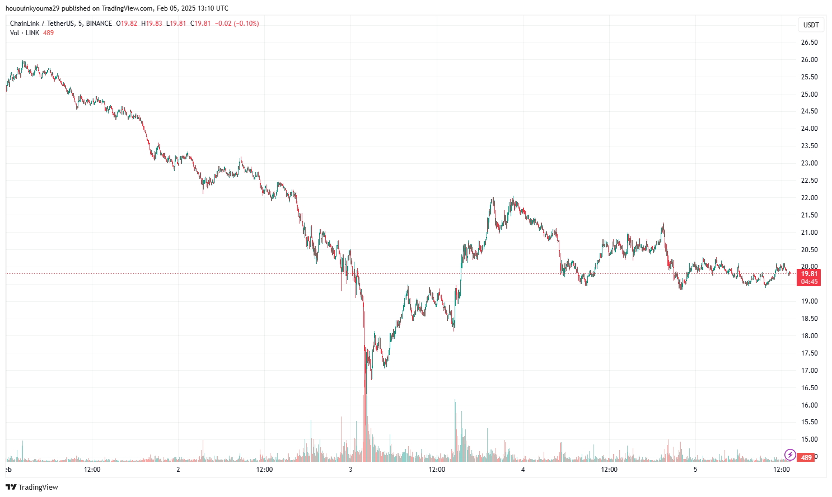Click the Vol indicator value 489 in legend

[49, 33]
